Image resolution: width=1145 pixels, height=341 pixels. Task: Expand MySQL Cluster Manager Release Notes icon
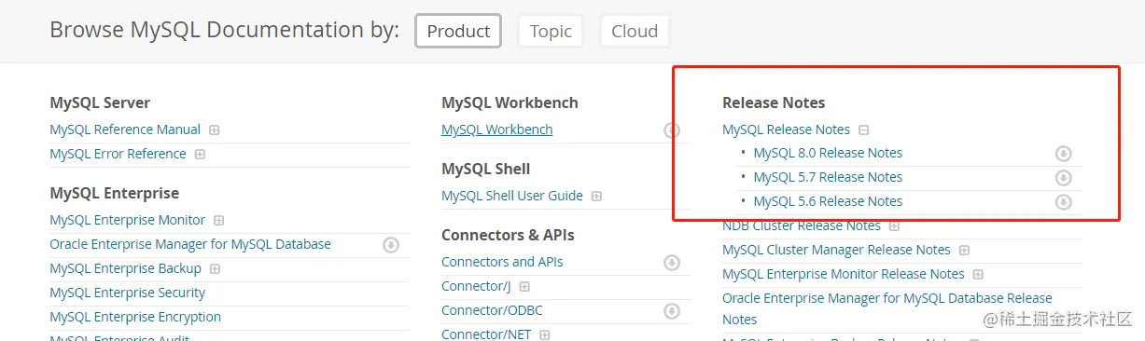click(x=964, y=251)
